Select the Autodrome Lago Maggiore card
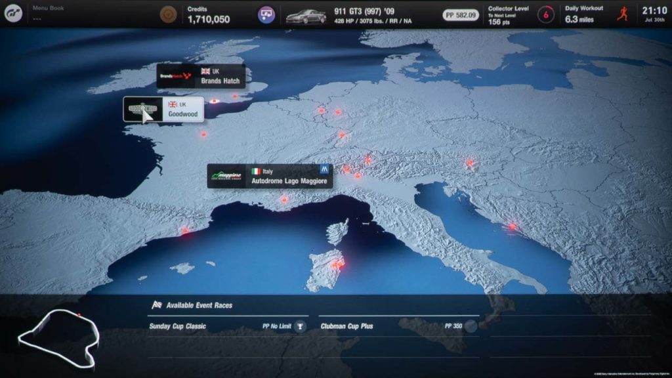The height and width of the screenshot is (378, 672). [x=270, y=176]
